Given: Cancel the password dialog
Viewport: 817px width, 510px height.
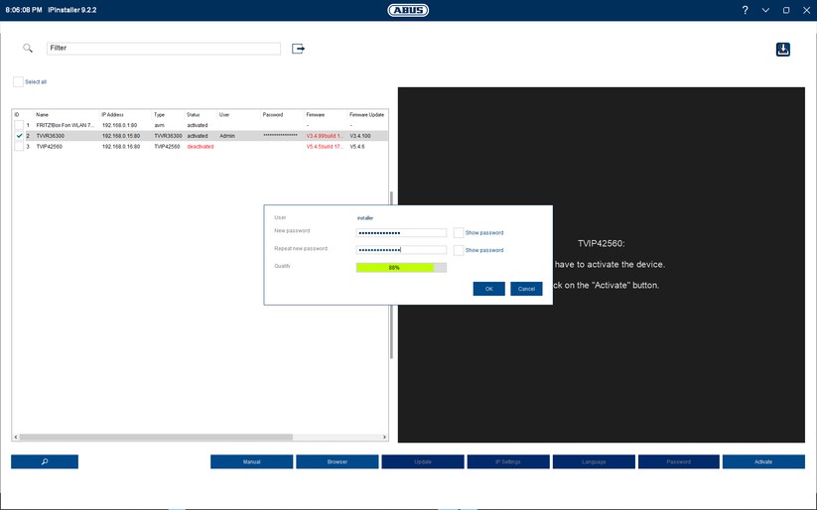Looking at the screenshot, I should point(526,289).
